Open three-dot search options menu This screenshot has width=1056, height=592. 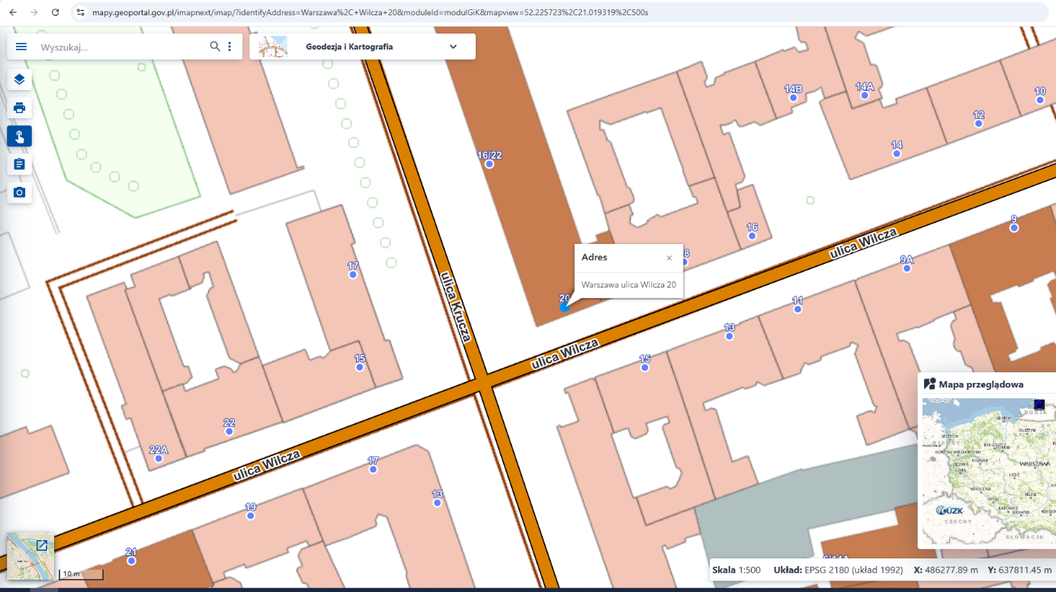tap(229, 47)
